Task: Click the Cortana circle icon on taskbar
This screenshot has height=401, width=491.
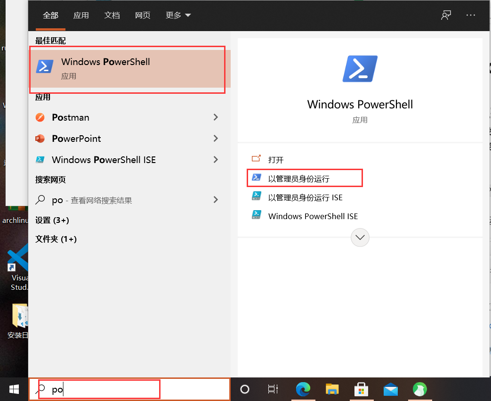Action: (x=245, y=389)
